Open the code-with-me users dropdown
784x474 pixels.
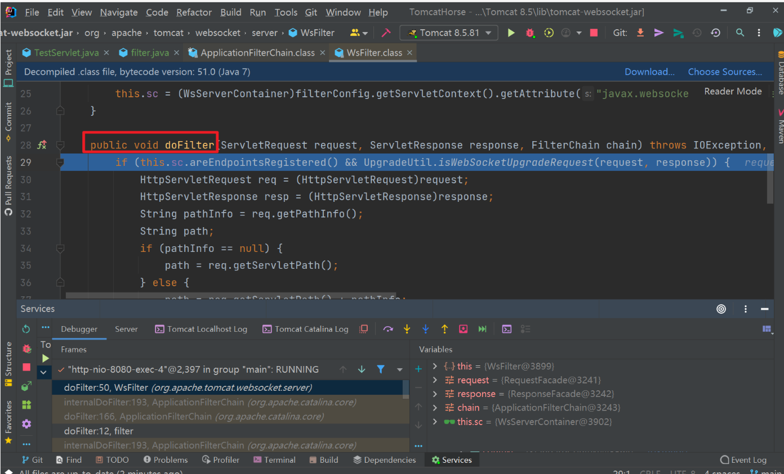pyautogui.click(x=359, y=33)
